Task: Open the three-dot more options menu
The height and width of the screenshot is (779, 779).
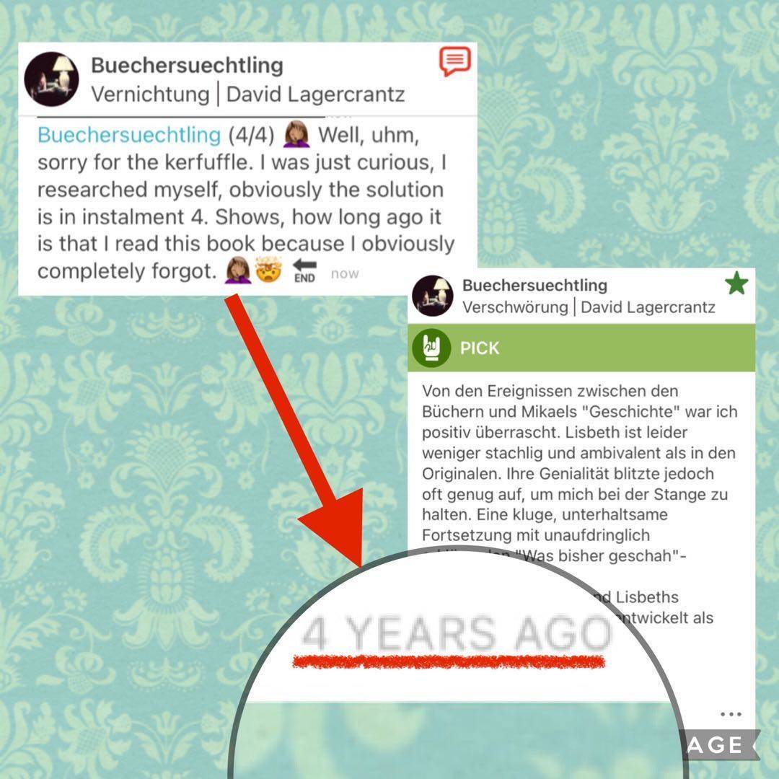Action: click(x=731, y=714)
